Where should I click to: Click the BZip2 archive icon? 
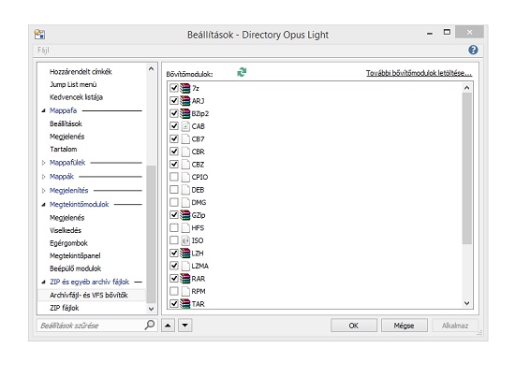(185, 113)
